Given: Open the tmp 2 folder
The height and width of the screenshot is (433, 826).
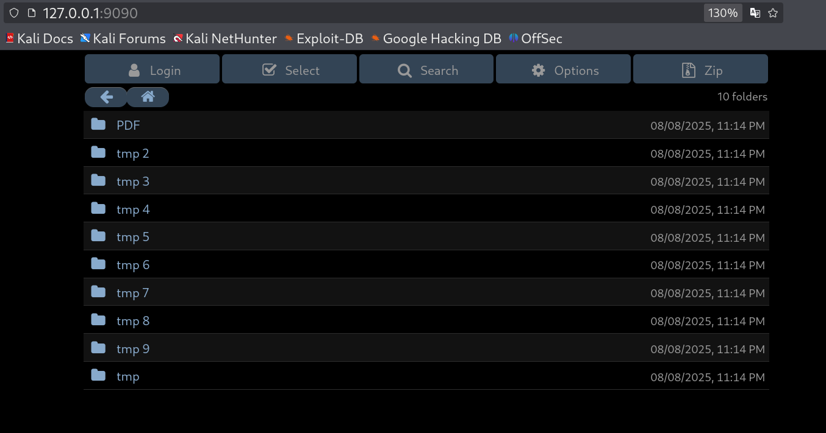Looking at the screenshot, I should tap(133, 153).
